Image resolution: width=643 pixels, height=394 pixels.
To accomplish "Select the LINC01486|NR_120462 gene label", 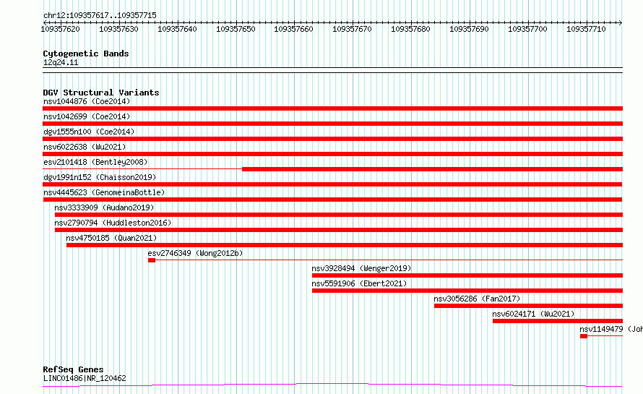I will pos(85,378).
